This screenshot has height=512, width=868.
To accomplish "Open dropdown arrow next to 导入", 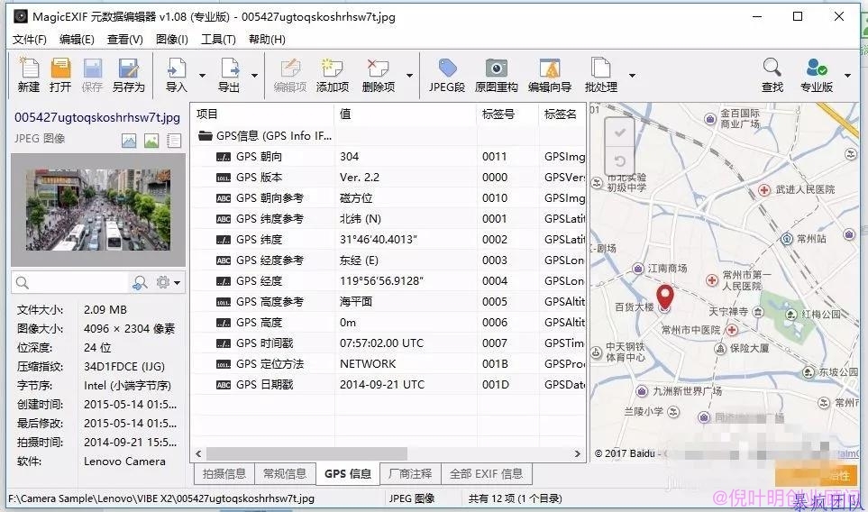I will pos(202,76).
